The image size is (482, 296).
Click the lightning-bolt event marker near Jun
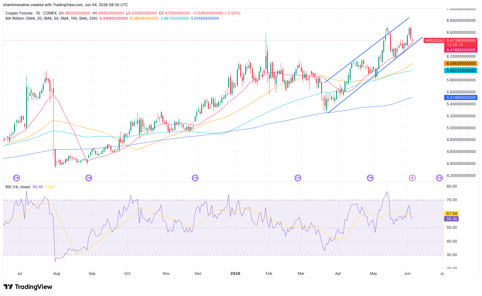(x=412, y=178)
